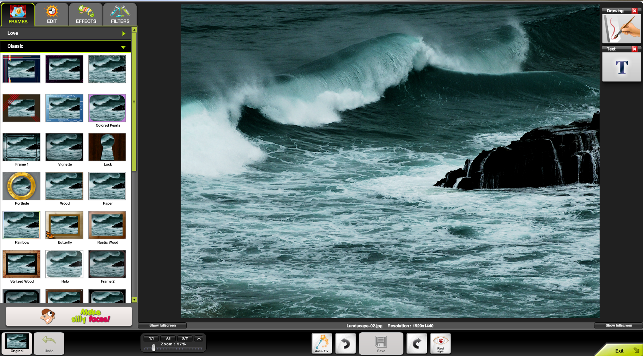
Task: Click the Save floppy disk icon
Action: click(381, 343)
